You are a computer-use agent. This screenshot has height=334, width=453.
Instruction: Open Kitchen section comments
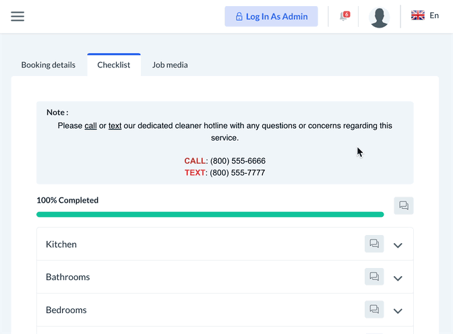(374, 244)
